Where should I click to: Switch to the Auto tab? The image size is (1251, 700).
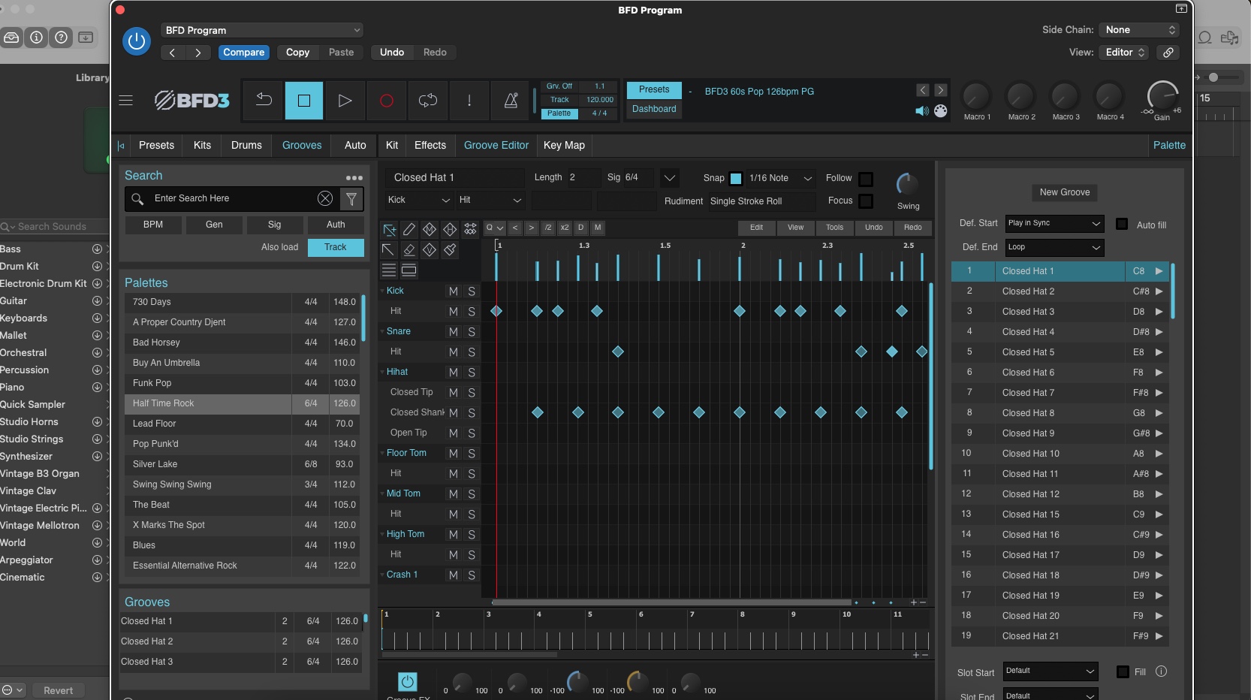355,146
